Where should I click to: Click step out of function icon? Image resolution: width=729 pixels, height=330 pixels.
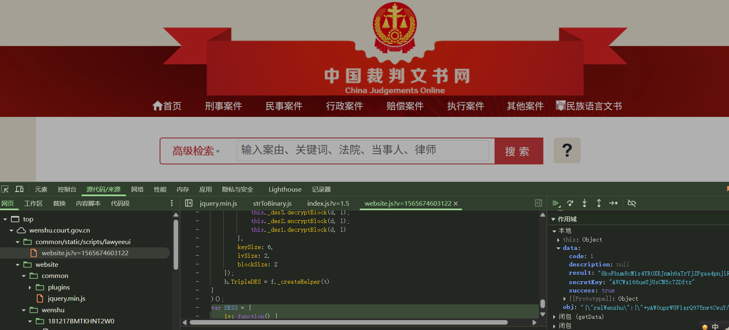(599, 203)
